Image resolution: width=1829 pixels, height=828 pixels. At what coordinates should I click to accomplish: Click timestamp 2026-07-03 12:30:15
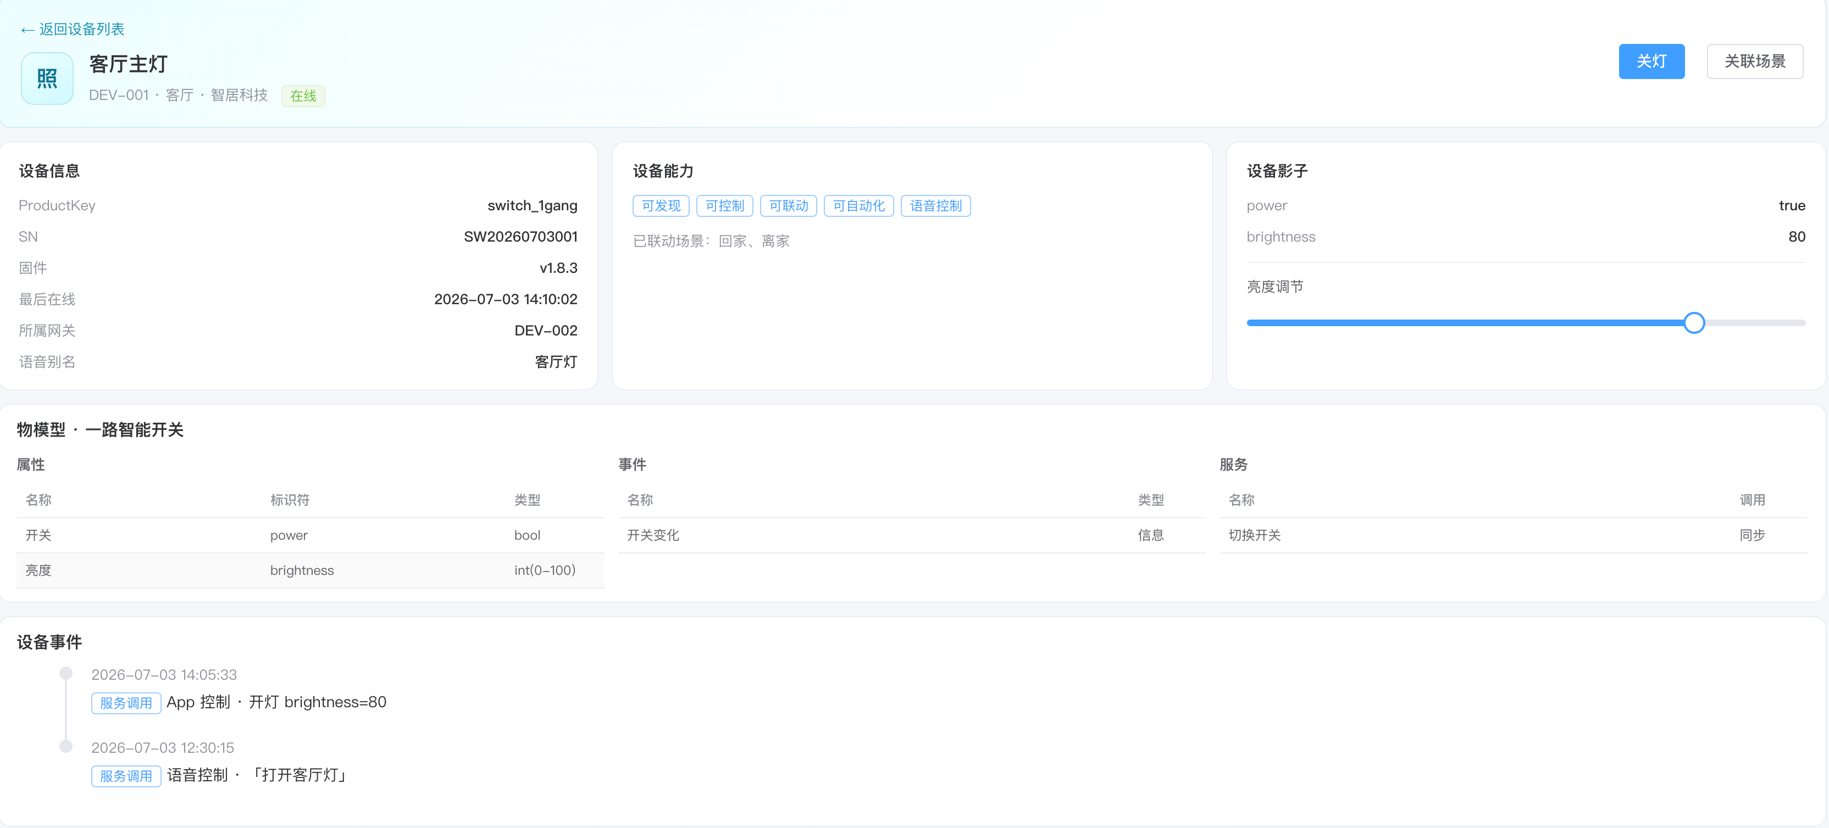point(163,748)
